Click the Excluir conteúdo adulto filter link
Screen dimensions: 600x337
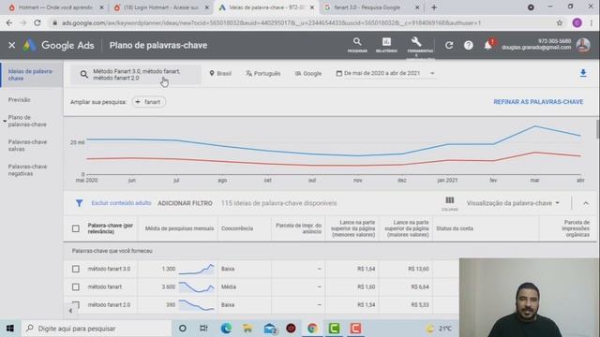point(121,203)
